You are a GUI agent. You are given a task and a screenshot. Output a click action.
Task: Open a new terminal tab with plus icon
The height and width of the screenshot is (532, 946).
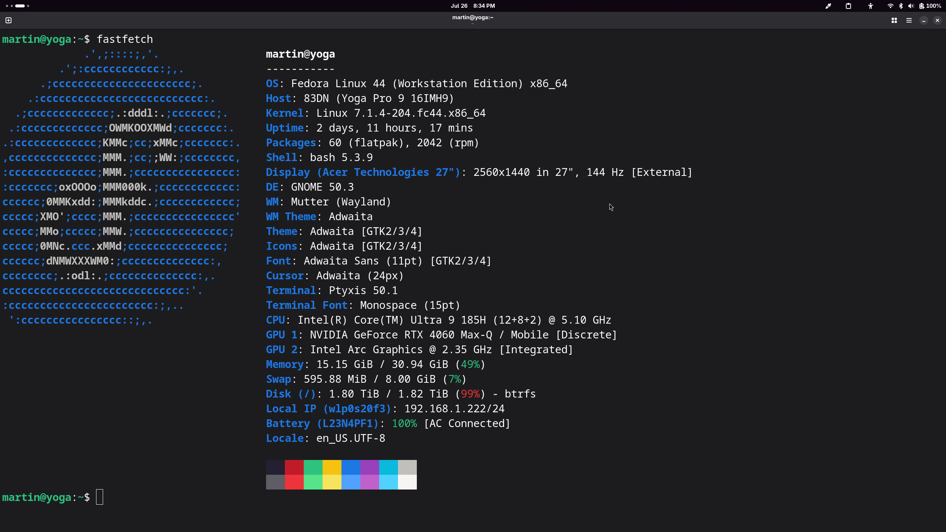click(8, 20)
